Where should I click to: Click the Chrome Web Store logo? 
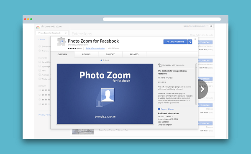[38, 27]
